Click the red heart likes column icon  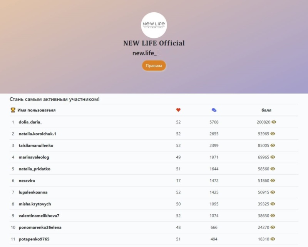pyautogui.click(x=178, y=110)
